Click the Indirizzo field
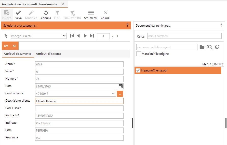This screenshot has width=227, height=145. (79, 123)
